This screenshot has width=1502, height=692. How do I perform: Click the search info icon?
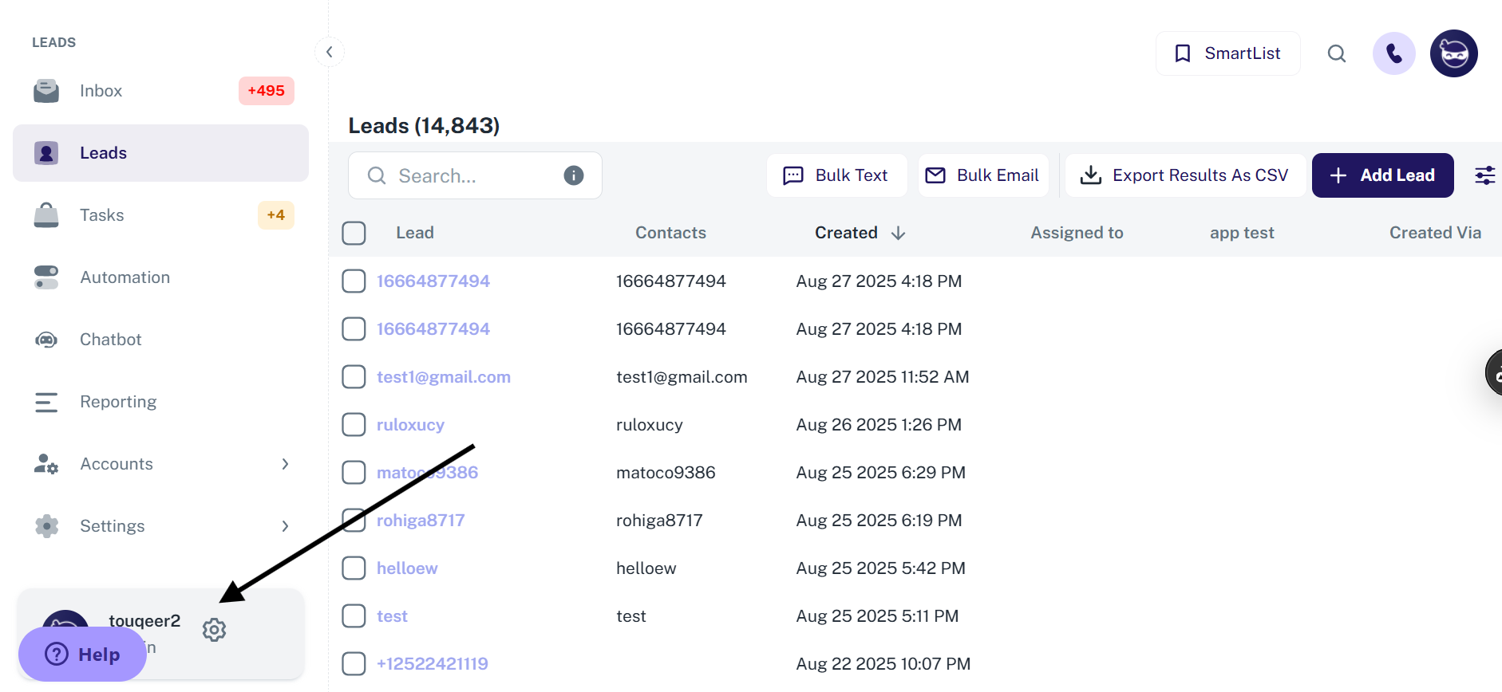click(573, 175)
